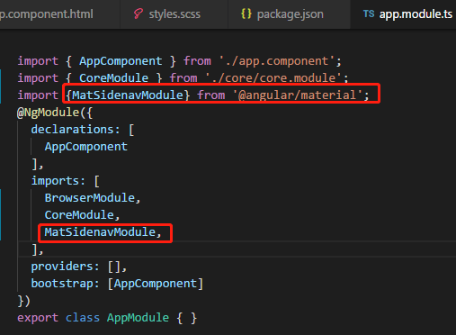Viewport: 456px width, 335px height.
Task: Click AppComponent inside declarations array
Action: pos(86,147)
